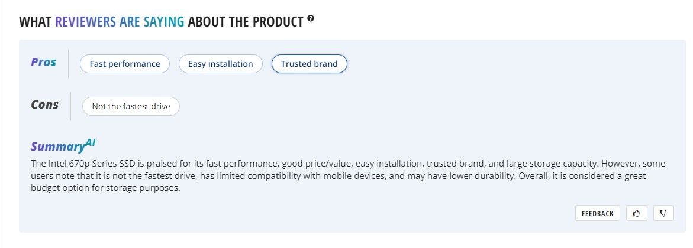Screen dimensions: 693x248
Task: Click the help question mark icon
Action: 311,19
